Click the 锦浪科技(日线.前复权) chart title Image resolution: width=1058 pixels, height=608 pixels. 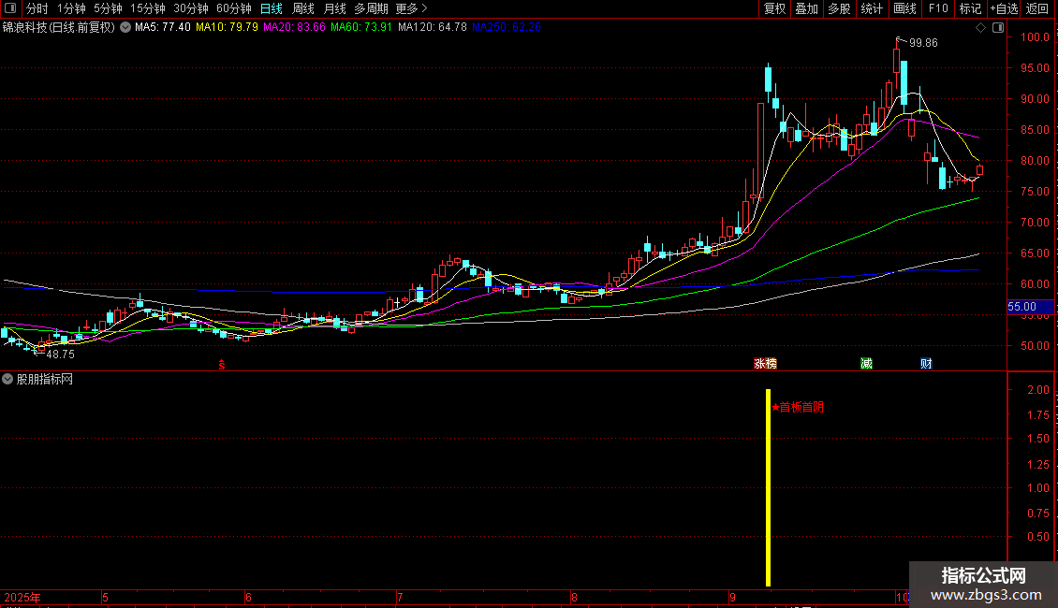(x=59, y=27)
